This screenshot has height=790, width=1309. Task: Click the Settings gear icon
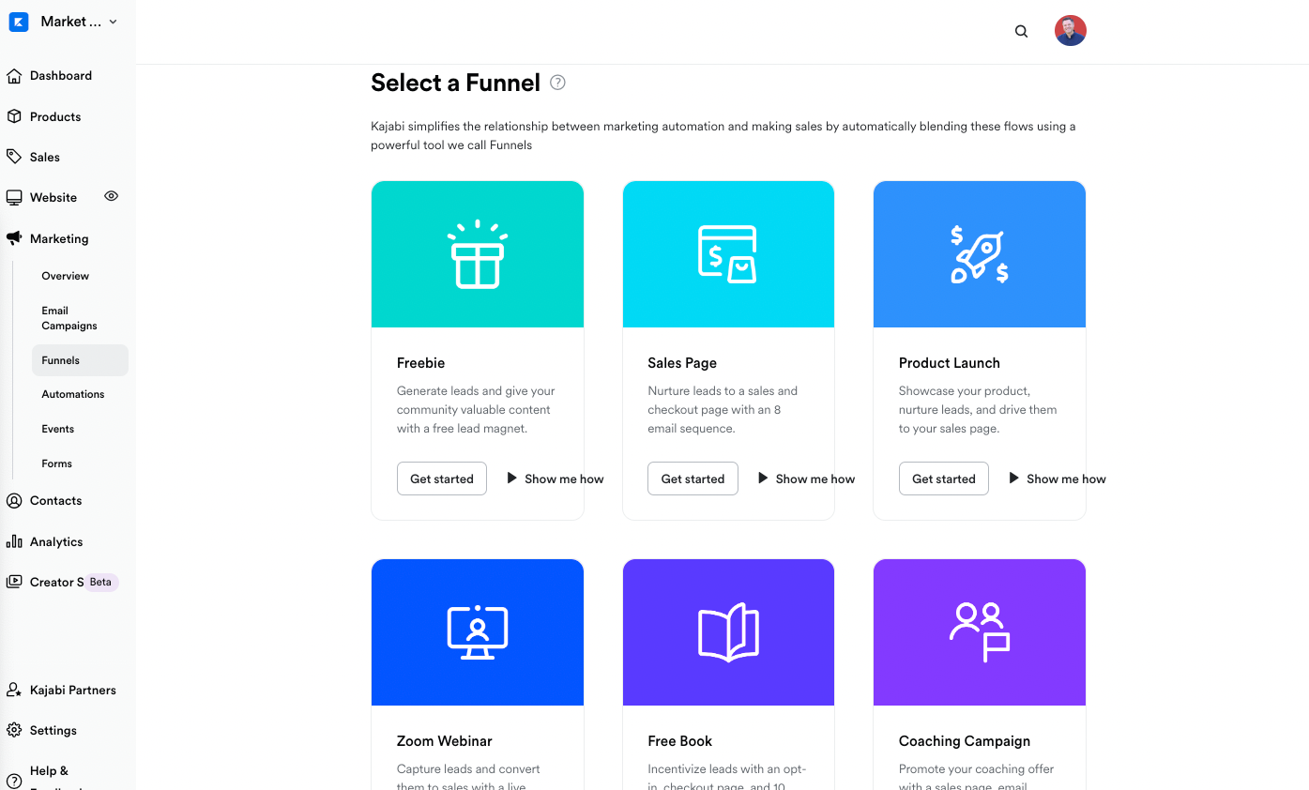(14, 730)
